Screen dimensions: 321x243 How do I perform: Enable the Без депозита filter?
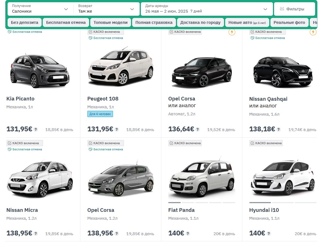click(24, 22)
